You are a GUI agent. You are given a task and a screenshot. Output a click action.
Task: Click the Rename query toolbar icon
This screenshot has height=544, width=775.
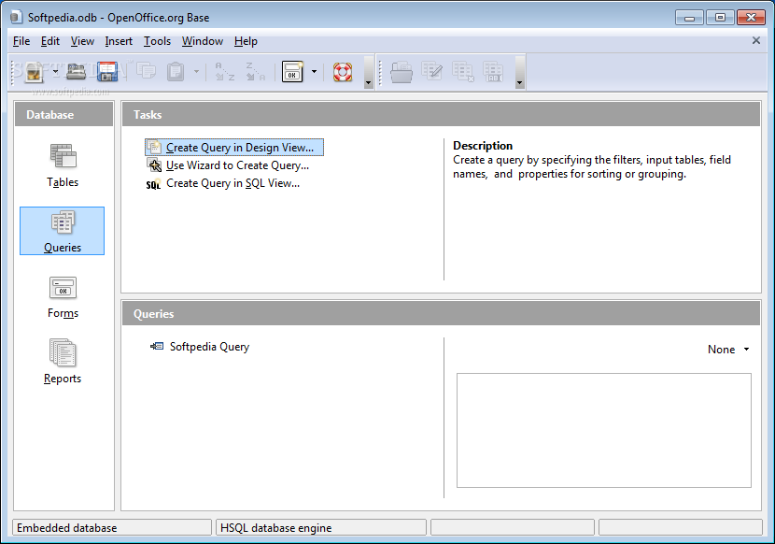click(x=493, y=72)
